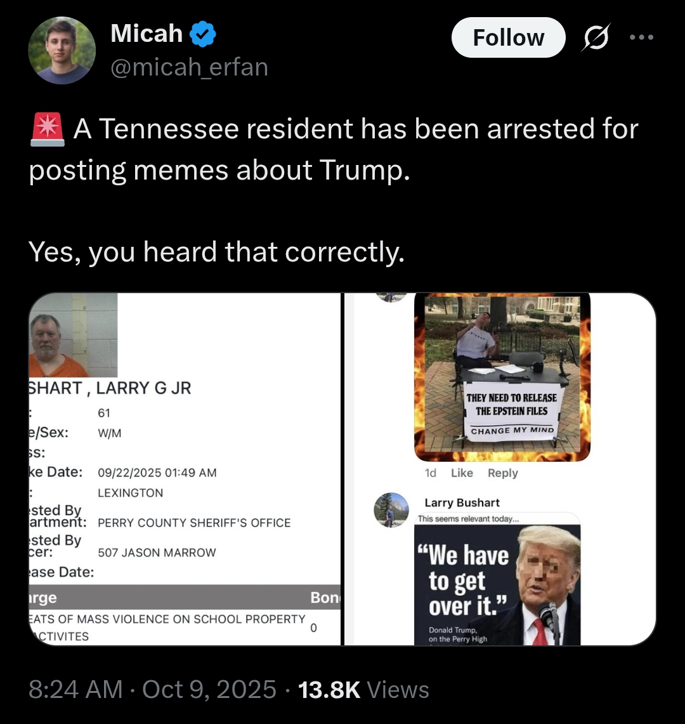The width and height of the screenshot is (685, 724).
Task: Click the Change My Mind meme image
Action: (x=502, y=377)
